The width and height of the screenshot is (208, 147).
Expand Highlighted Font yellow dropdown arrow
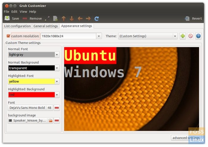tap(57, 81)
